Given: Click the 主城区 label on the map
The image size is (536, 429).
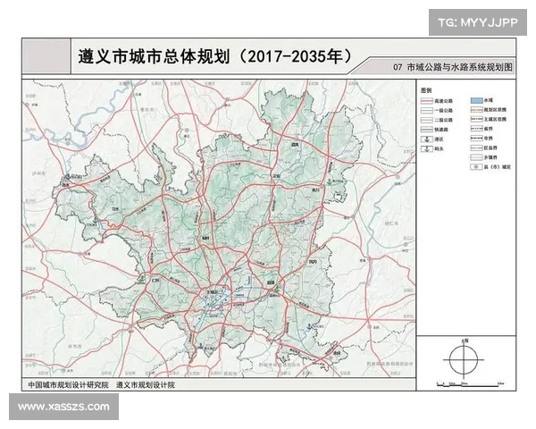Looking at the screenshot, I should coord(213,292).
